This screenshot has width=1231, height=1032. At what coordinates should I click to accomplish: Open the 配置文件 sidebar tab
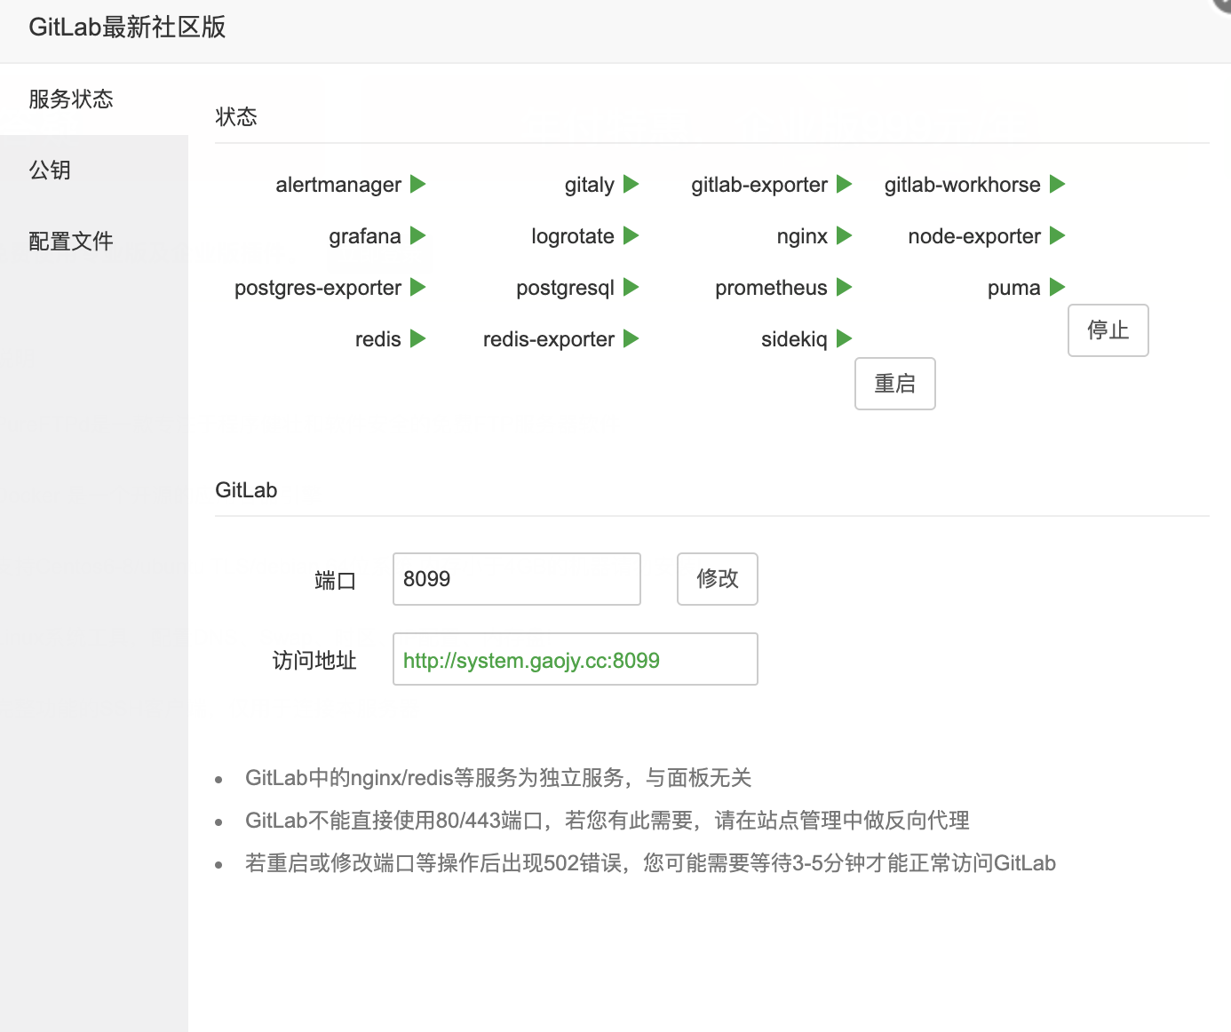coord(94,242)
